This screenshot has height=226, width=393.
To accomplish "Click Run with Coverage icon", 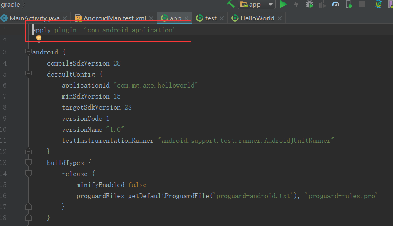I will (322, 4).
